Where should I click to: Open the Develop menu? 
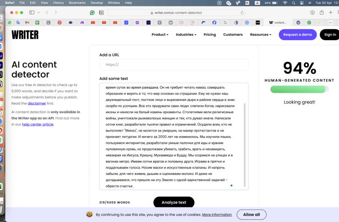97,3
